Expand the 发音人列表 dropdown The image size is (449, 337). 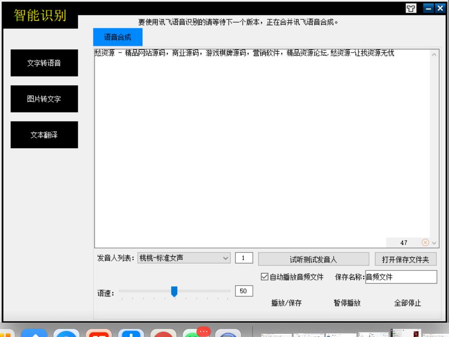click(225, 258)
